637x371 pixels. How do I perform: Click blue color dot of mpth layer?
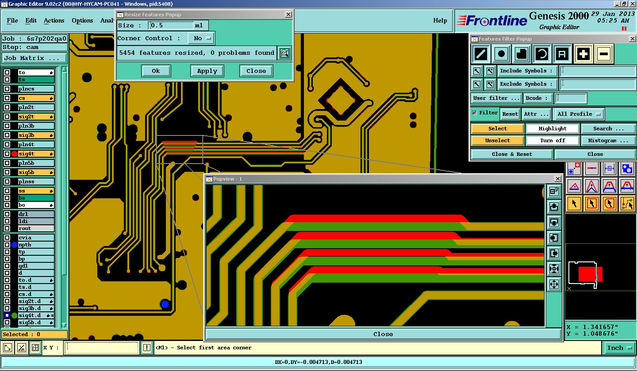coord(14,245)
